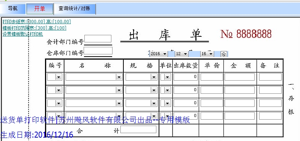Switch to the 导航 tab
Image resolution: width=300 pixels, height=141 pixels.
pyautogui.click(x=13, y=9)
